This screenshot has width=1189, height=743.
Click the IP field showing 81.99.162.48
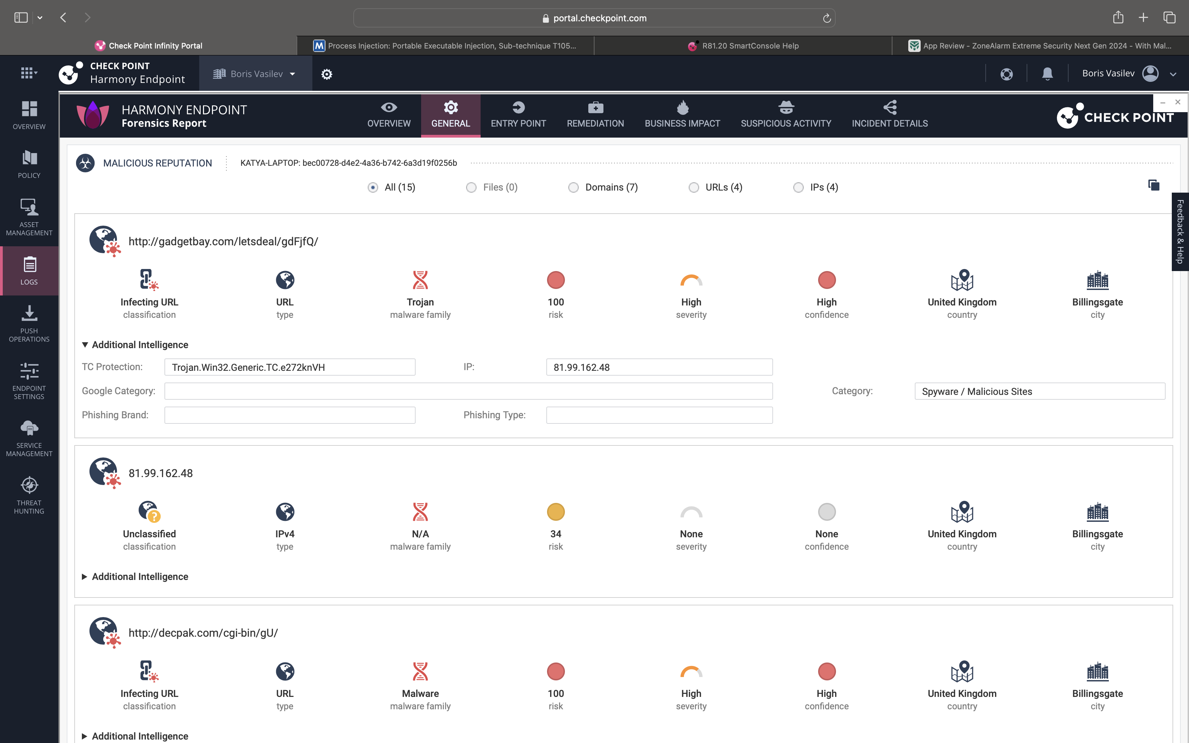pyautogui.click(x=660, y=368)
